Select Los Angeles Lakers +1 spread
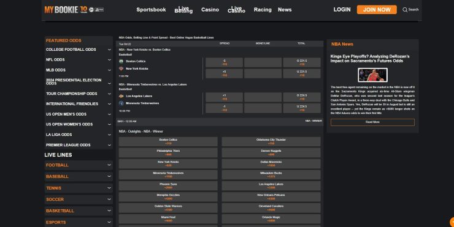The height and width of the screenshot is (227, 454). pyautogui.click(x=225, y=97)
